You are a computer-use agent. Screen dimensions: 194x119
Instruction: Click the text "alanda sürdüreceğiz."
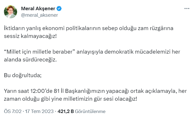(x=30, y=59)
